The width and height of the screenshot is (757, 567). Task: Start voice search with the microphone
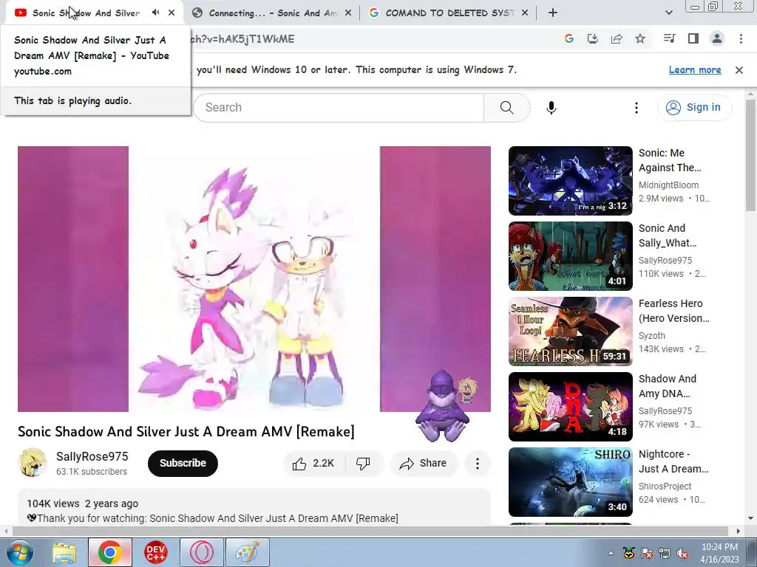(551, 108)
